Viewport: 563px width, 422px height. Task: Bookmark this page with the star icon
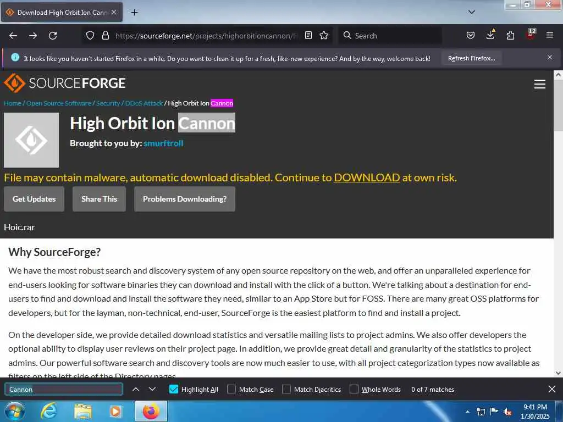324,35
